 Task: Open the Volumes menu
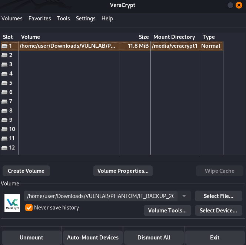tap(12, 19)
